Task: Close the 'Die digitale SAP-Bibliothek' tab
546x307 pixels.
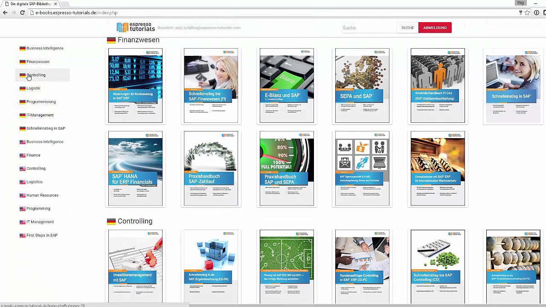Action: [55, 4]
